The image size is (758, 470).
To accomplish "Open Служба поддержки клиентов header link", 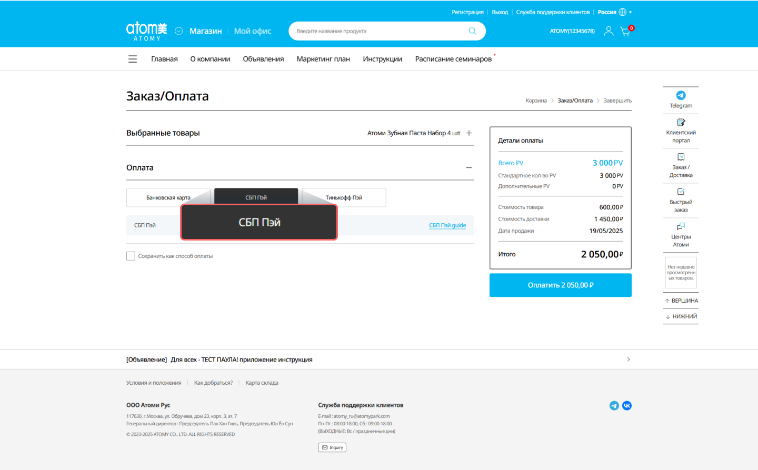I will 553,12.
